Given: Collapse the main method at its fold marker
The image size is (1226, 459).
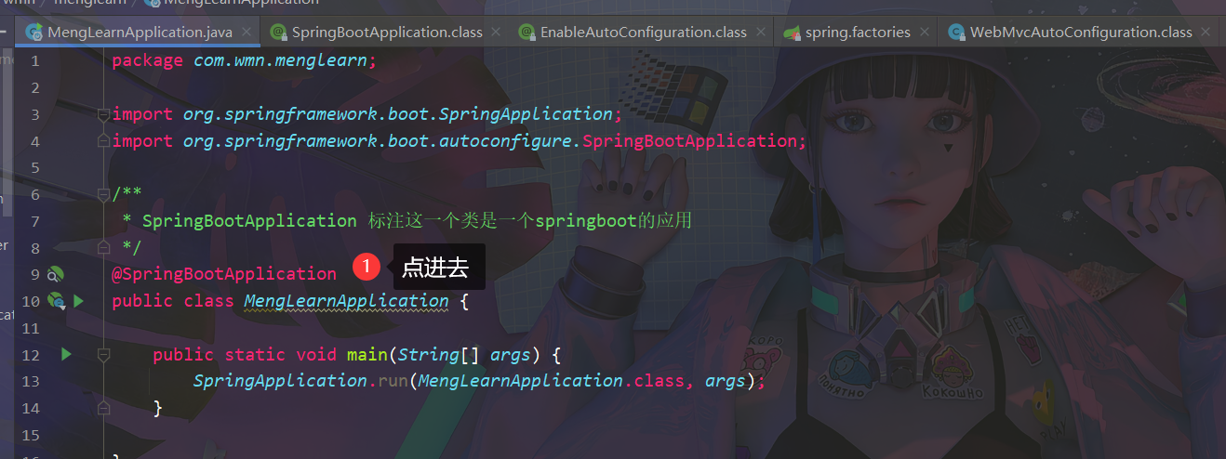Looking at the screenshot, I should pyautogui.click(x=103, y=354).
